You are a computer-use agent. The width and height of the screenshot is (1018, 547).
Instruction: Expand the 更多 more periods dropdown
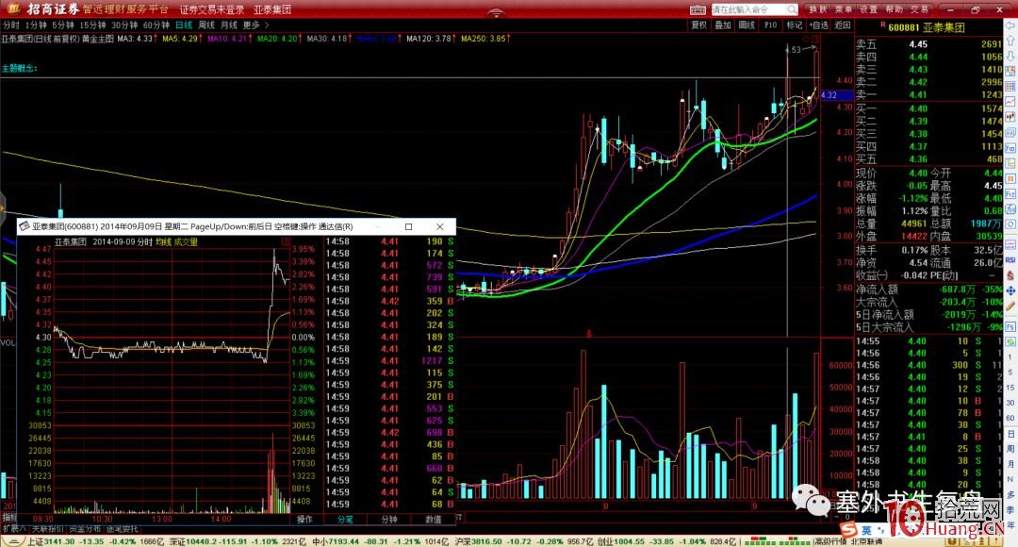[x=255, y=25]
